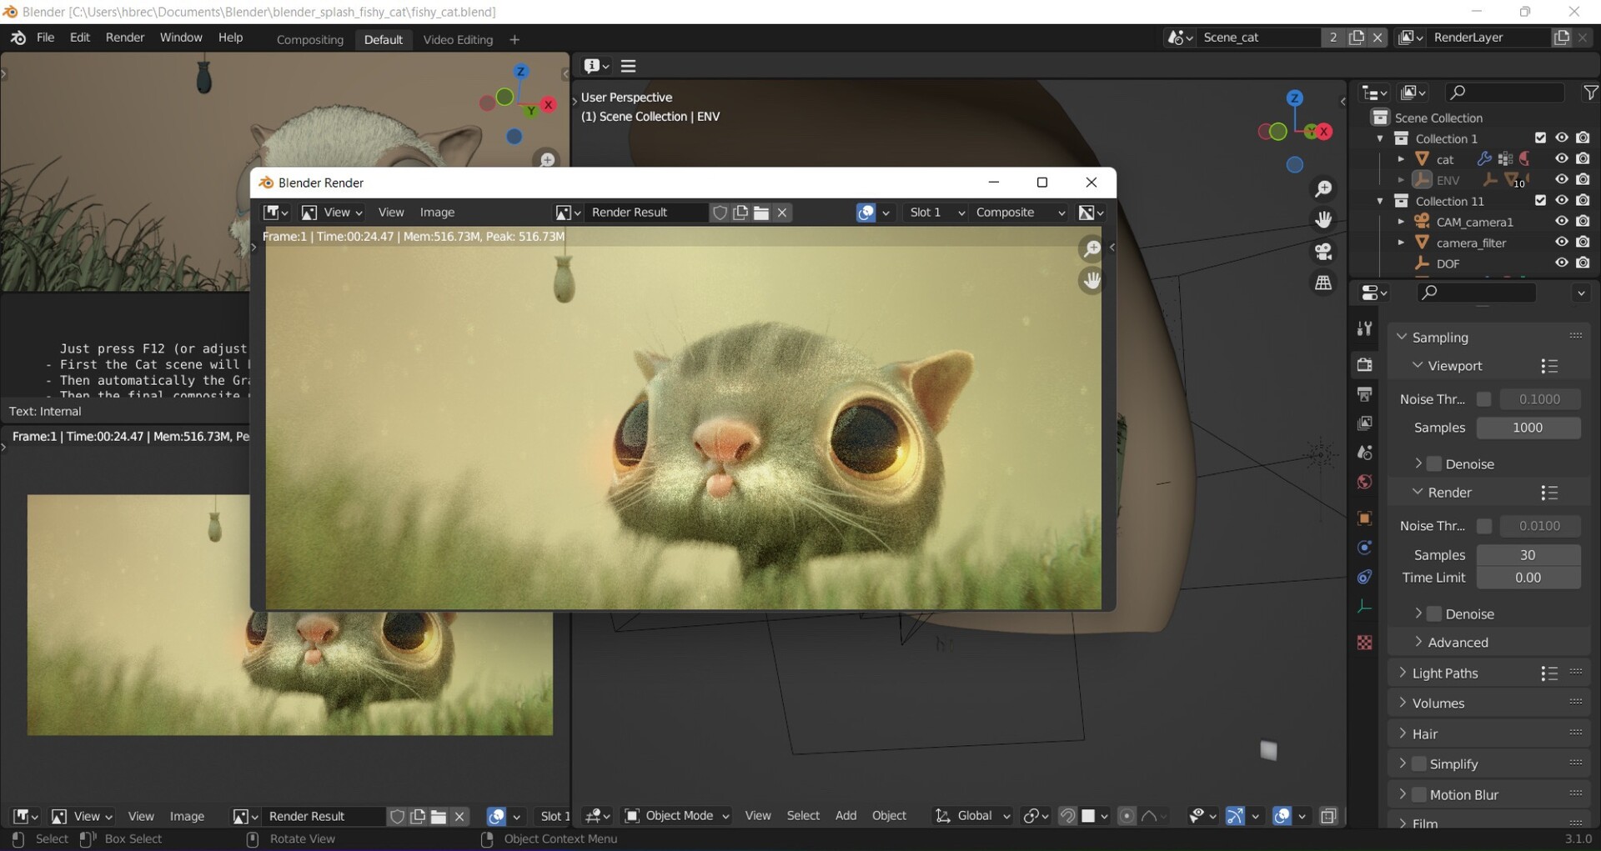
Task: Click open image folder icon in Blender Render
Action: pyautogui.click(x=761, y=213)
